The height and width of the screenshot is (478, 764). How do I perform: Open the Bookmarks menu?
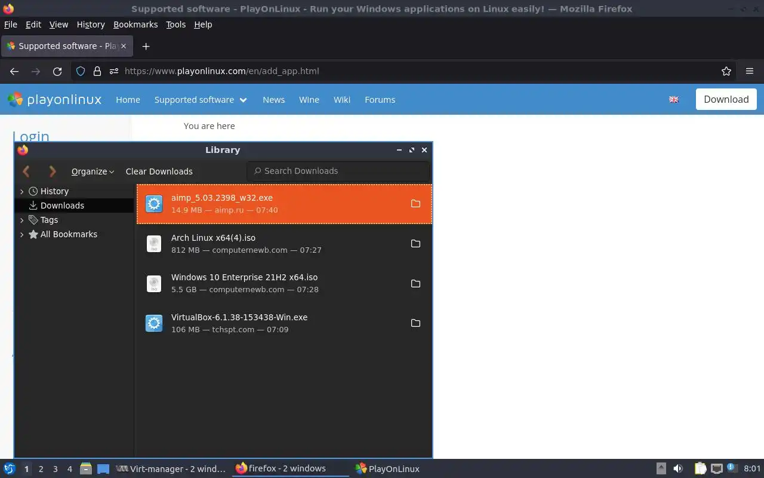135,24
